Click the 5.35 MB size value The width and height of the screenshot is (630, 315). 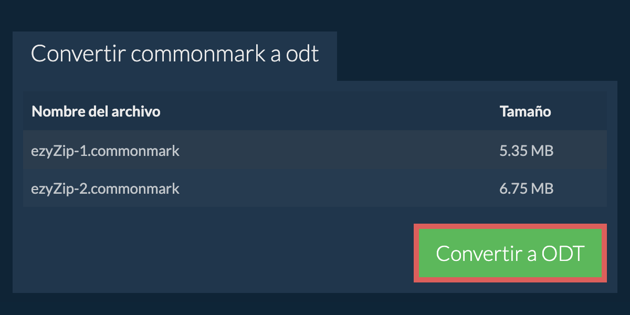pos(527,151)
